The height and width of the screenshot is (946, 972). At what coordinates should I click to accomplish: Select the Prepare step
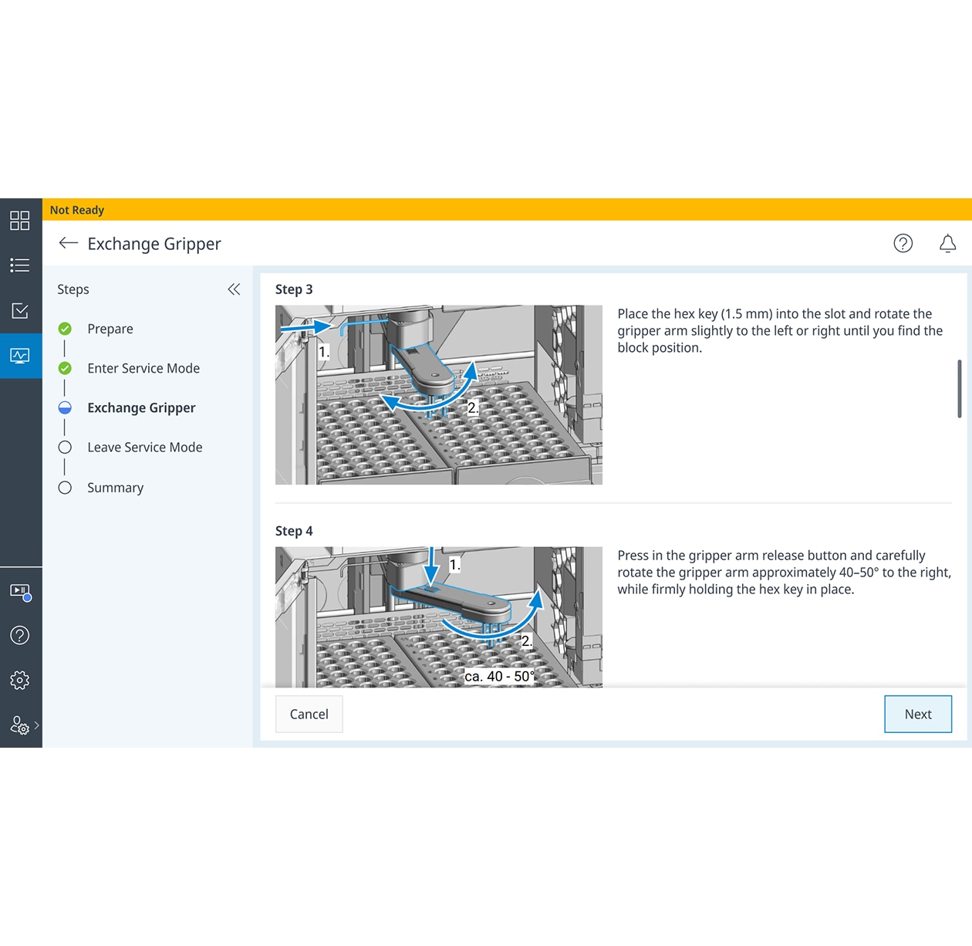pyautogui.click(x=110, y=329)
